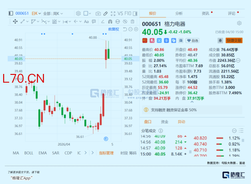Image resolution: width=251 pixels, height=184 pixels.
Task: Select the 报价 tab
Action: [152, 13]
